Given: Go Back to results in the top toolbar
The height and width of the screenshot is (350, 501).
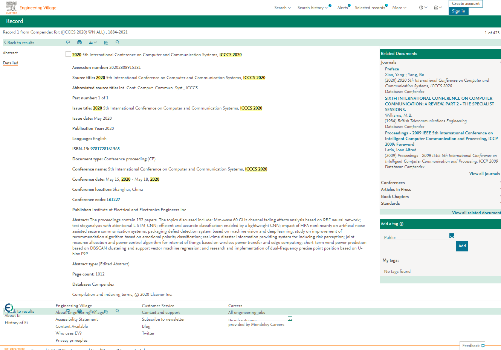Looking at the screenshot, I should click(x=19, y=43).
